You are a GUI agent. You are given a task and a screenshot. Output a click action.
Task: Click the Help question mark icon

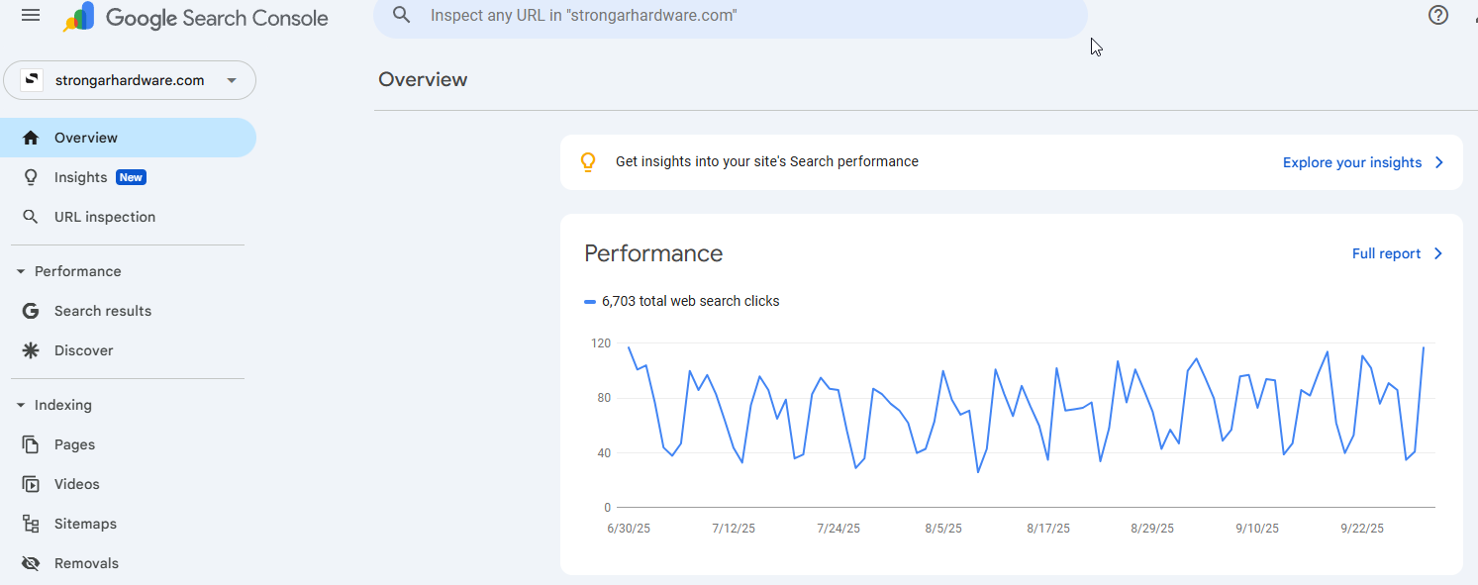tap(1438, 15)
